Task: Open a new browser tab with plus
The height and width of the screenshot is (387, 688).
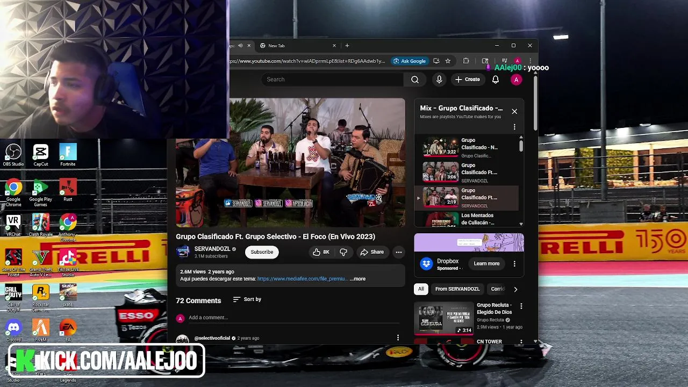Action: click(x=347, y=46)
